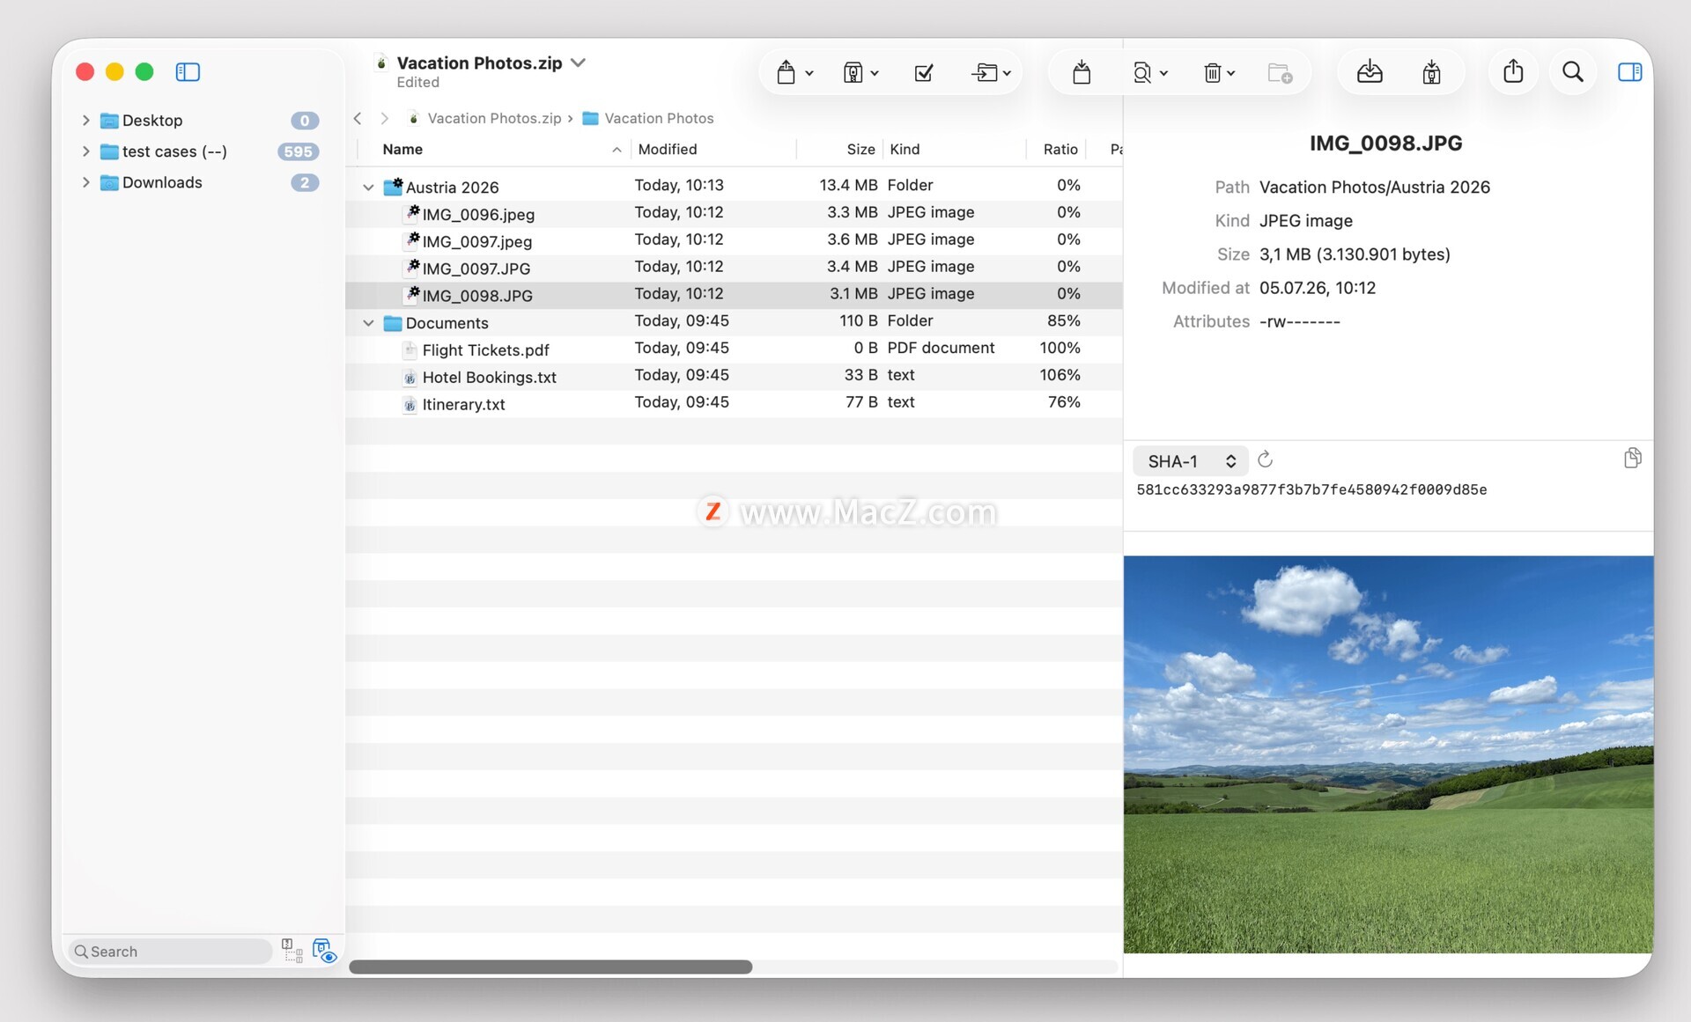Click the 595 badge next to test cases
Viewport: 1691px width, 1022px height.
click(x=298, y=151)
